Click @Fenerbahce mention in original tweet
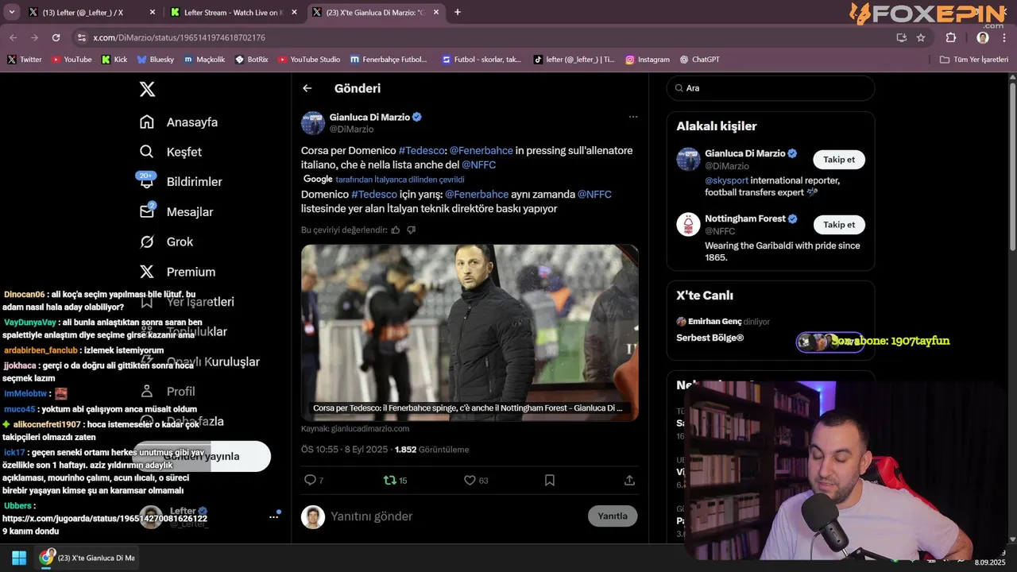Image resolution: width=1017 pixels, height=572 pixels. point(481,150)
